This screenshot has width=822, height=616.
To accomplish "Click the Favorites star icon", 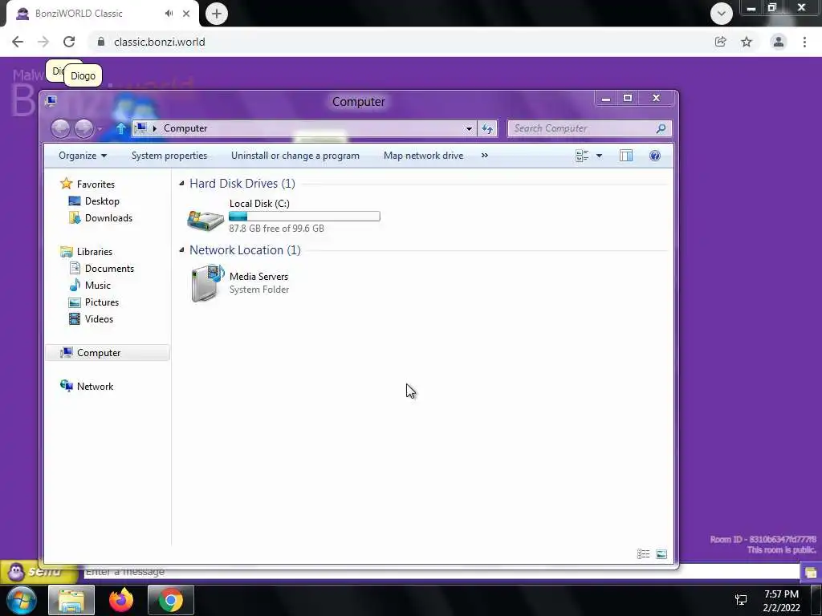I will click(x=66, y=184).
